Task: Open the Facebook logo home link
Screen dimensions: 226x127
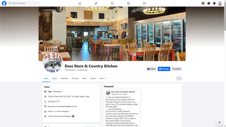Action: 4,3
